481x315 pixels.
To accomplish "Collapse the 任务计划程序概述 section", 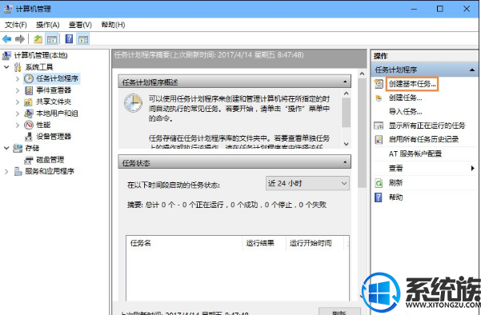I will point(345,82).
